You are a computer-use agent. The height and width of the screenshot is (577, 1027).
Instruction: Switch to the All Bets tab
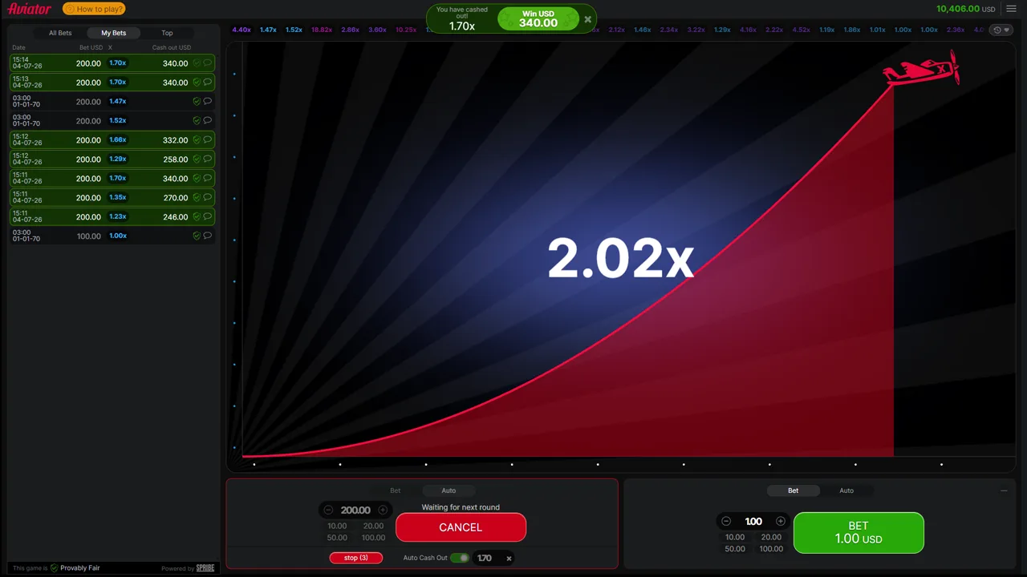coord(60,33)
